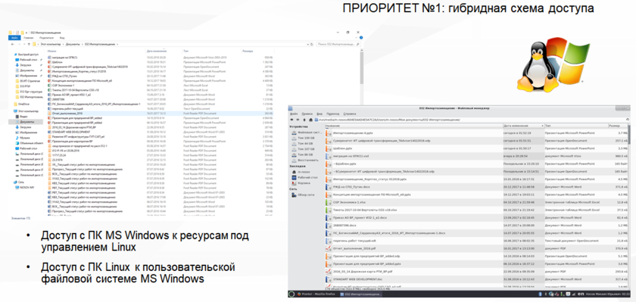
Task: Open the Linux start menu button on taskbar
Action: click(x=291, y=294)
